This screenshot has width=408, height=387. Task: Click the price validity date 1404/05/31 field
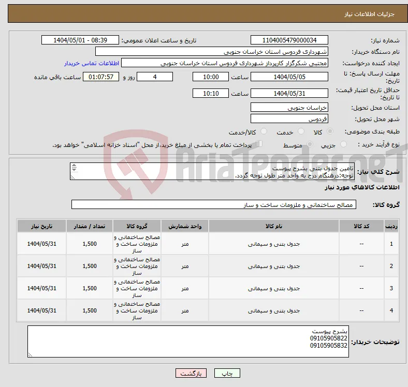pos(289,93)
